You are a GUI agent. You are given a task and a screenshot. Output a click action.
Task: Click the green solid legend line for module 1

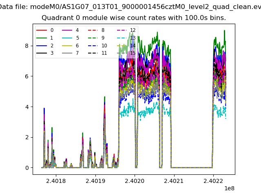(42, 38)
